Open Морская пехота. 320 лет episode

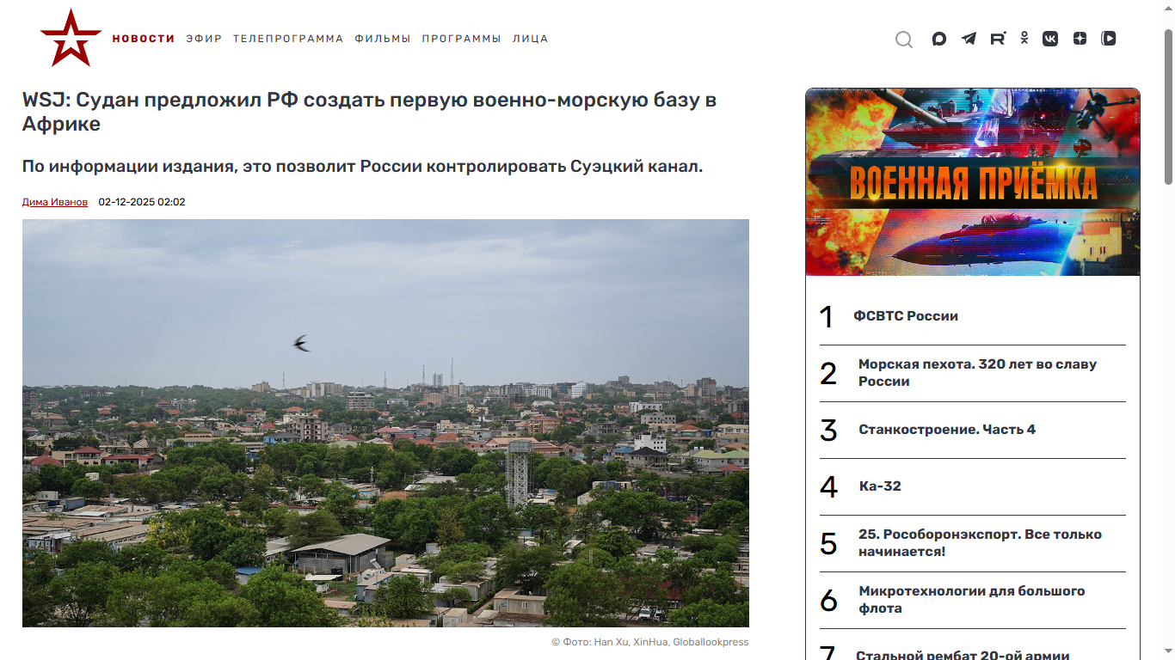click(977, 373)
